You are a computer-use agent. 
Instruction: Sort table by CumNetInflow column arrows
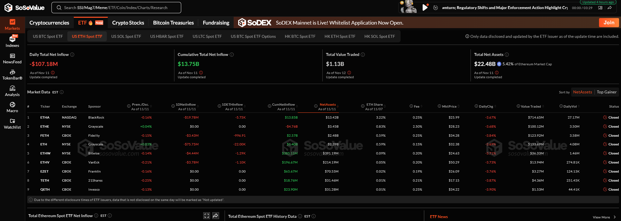(x=297, y=106)
